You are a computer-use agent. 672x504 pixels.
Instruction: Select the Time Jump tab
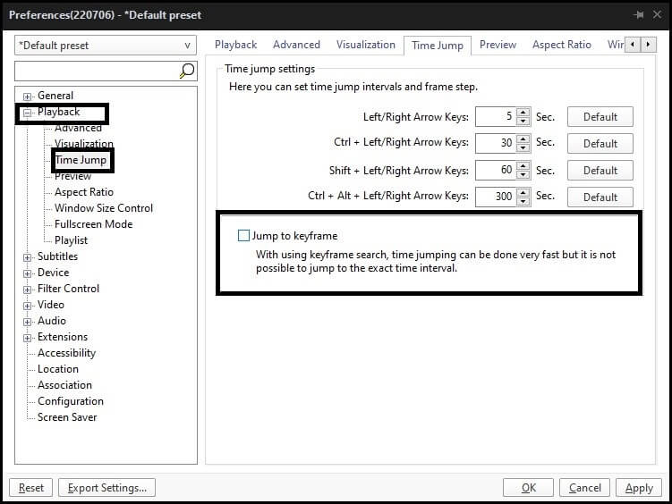[438, 46]
